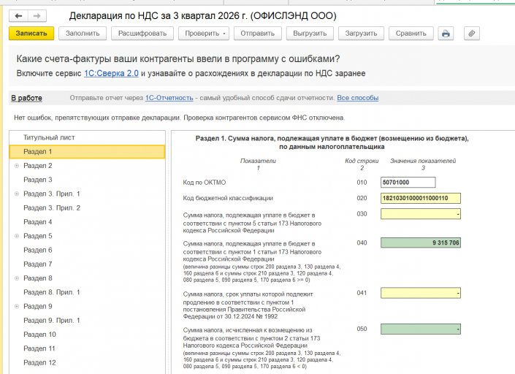Click the Загрузить button
This screenshot has height=374, width=515.
361,34
